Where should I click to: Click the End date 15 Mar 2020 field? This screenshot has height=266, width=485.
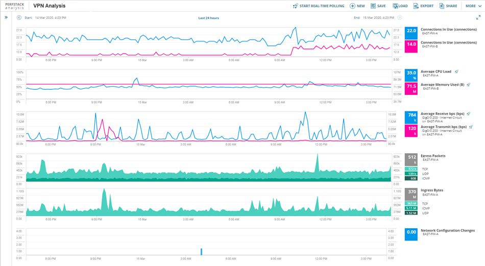(378, 18)
